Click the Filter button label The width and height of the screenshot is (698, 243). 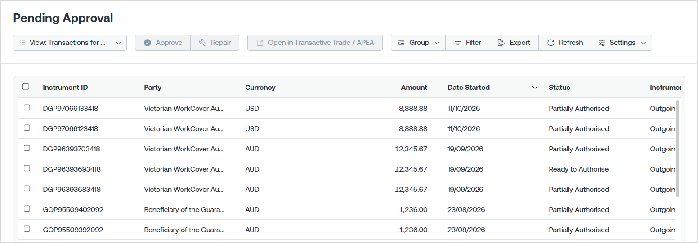tap(474, 43)
